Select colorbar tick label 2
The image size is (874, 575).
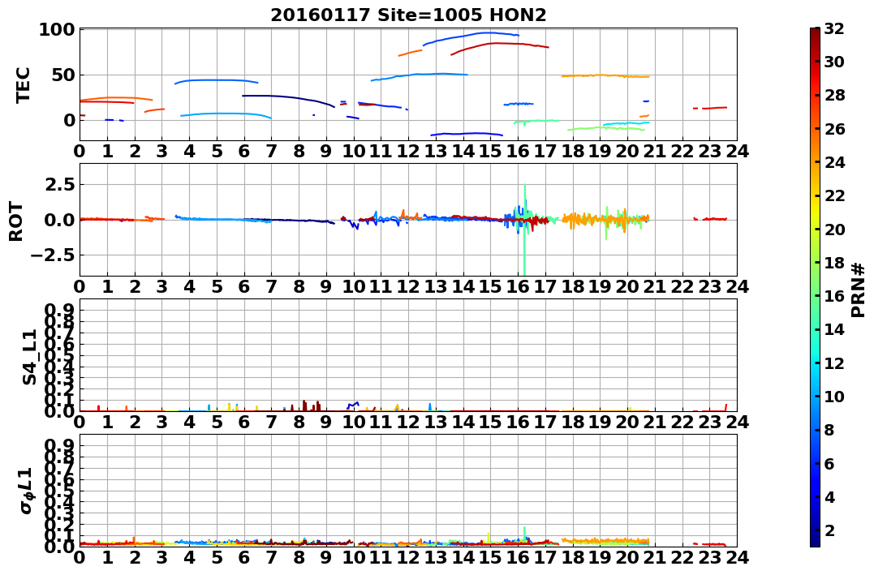tap(829, 530)
